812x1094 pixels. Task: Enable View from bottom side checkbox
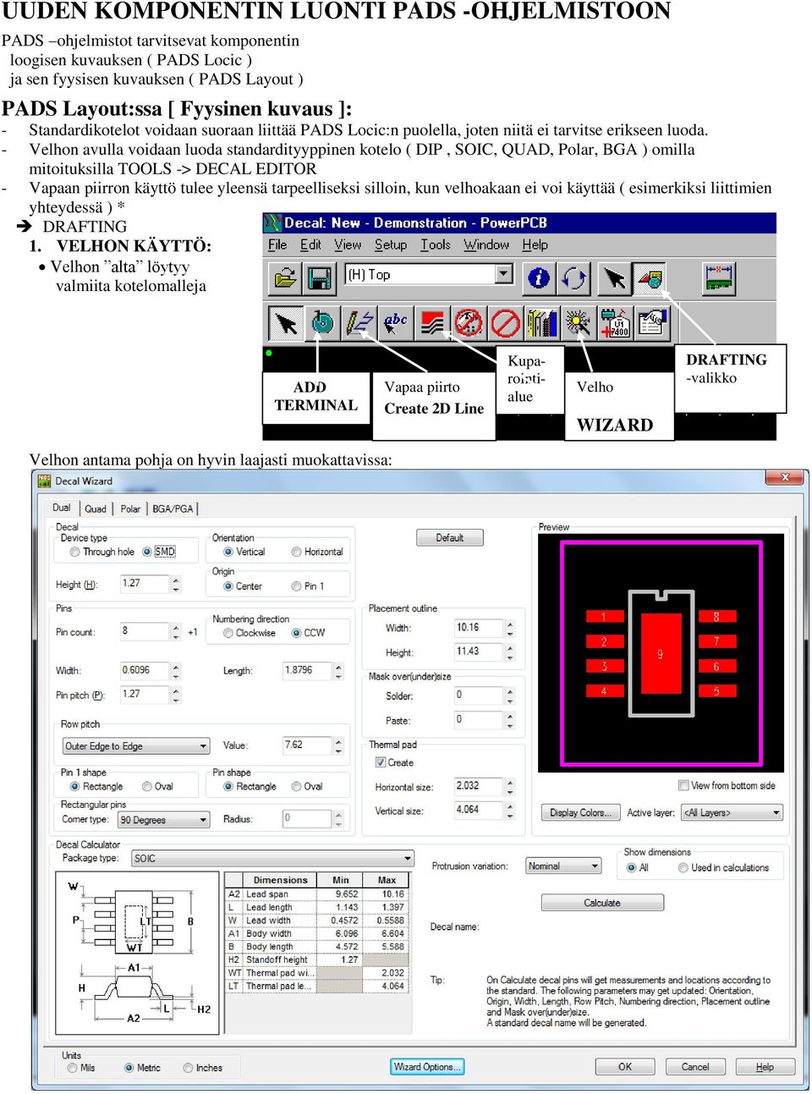coord(683,785)
